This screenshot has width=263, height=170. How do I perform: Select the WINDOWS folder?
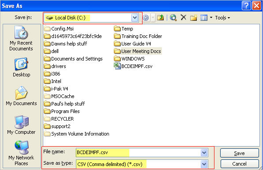pyautogui.click(x=129, y=59)
